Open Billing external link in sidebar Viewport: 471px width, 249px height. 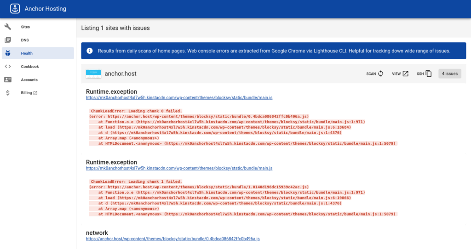pyautogui.click(x=29, y=93)
